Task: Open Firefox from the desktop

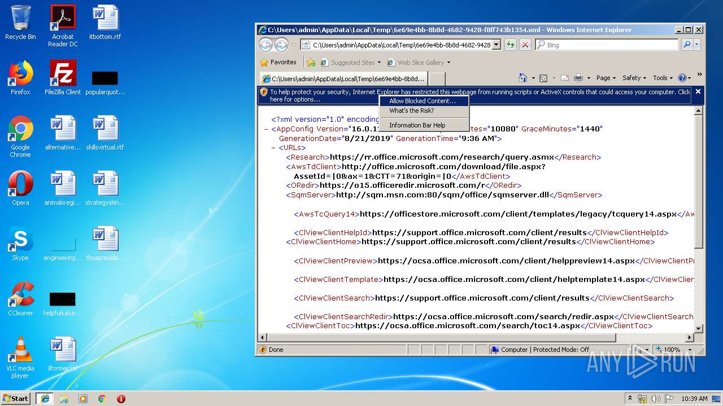Action: (x=20, y=78)
